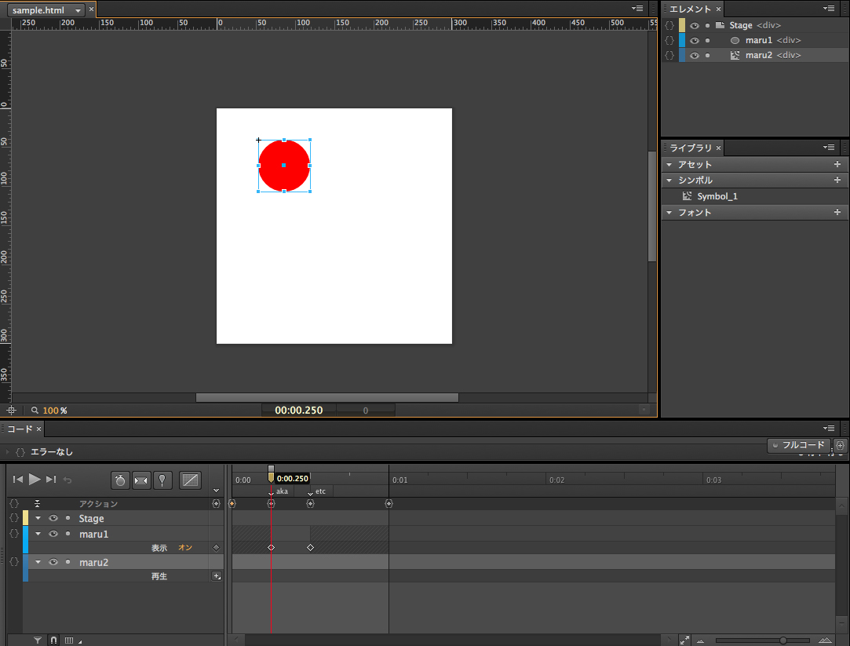
Task: Click the フルコード button
Action: (799, 445)
